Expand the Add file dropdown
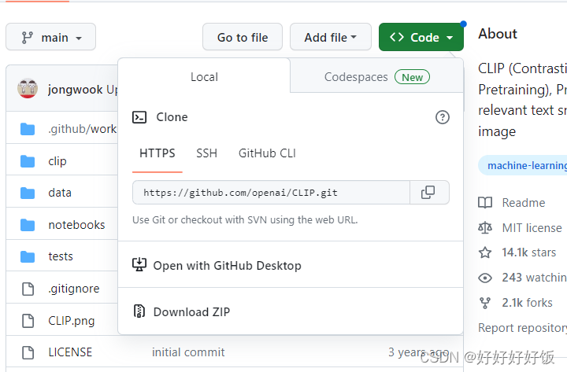Screen dimensions: 567x372 (331, 37)
